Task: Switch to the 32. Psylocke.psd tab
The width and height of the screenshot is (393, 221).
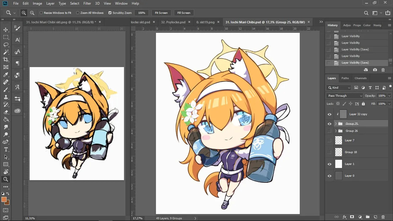Action: pyautogui.click(x=173, y=22)
